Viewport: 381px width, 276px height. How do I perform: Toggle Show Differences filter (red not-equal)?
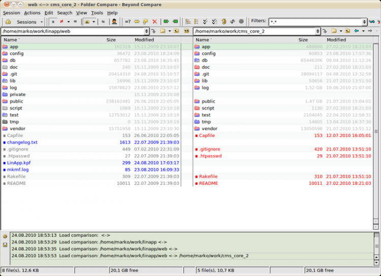pyautogui.click(x=61, y=22)
